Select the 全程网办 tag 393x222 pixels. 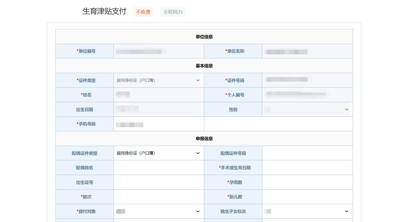173,12
